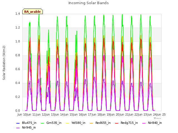Click the Jun 22 x-axis date label
Viewport: 178px width, 133px height.
click(x=133, y=114)
